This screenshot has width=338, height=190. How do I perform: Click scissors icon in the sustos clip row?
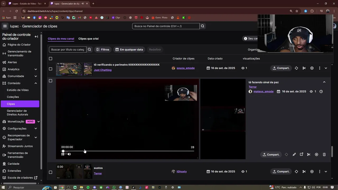coord(304,172)
